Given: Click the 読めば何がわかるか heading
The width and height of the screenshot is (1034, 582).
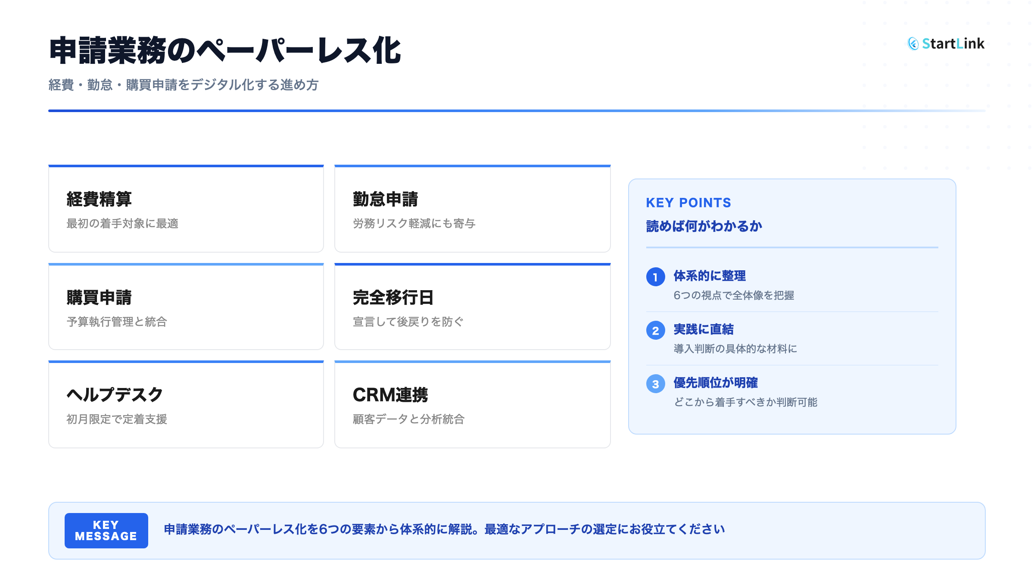Looking at the screenshot, I should point(704,226).
